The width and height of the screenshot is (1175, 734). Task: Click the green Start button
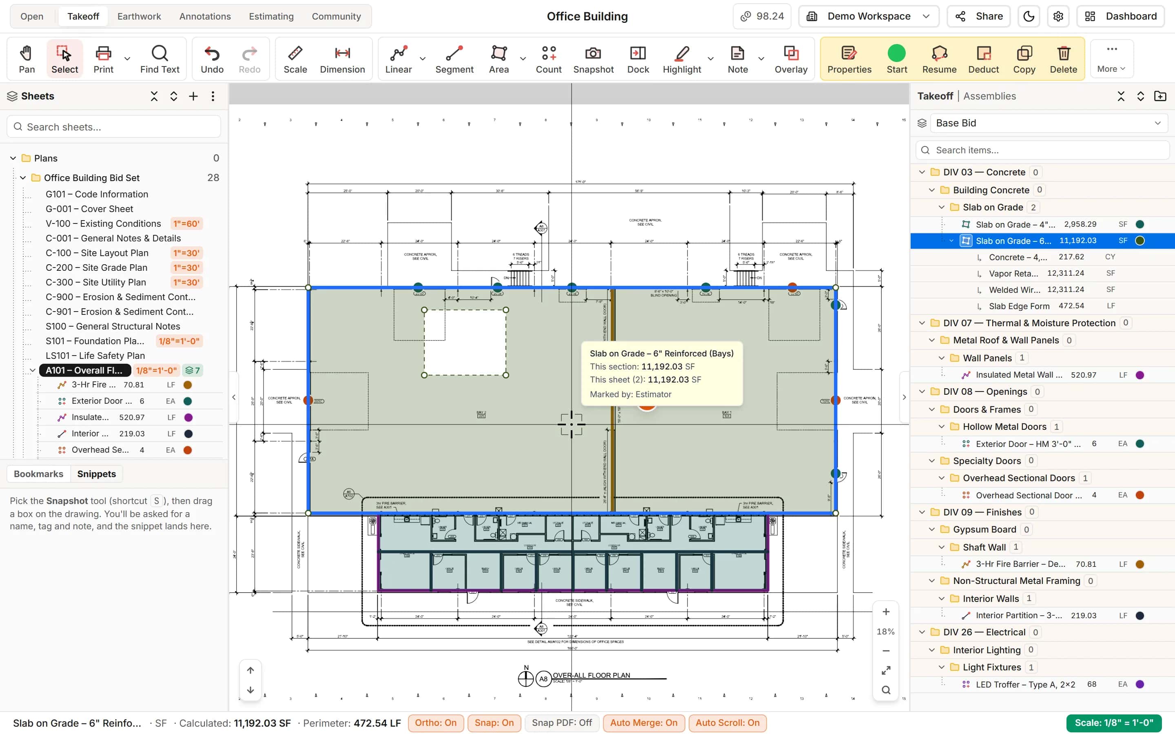pyautogui.click(x=896, y=59)
